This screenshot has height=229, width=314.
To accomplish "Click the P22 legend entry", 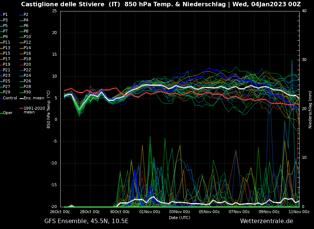I will coord(27,70).
